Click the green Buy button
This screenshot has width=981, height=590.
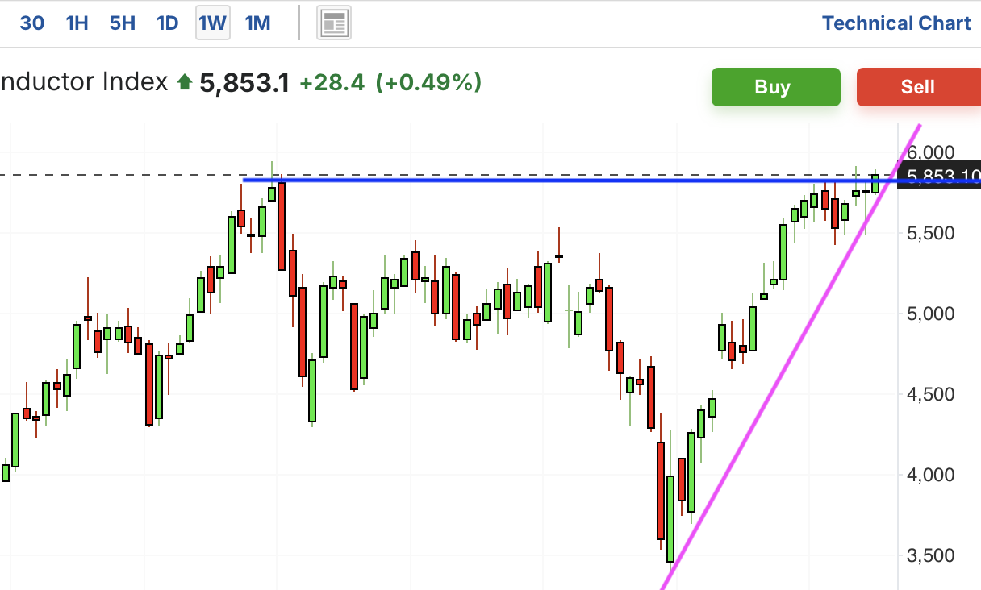[x=775, y=87]
